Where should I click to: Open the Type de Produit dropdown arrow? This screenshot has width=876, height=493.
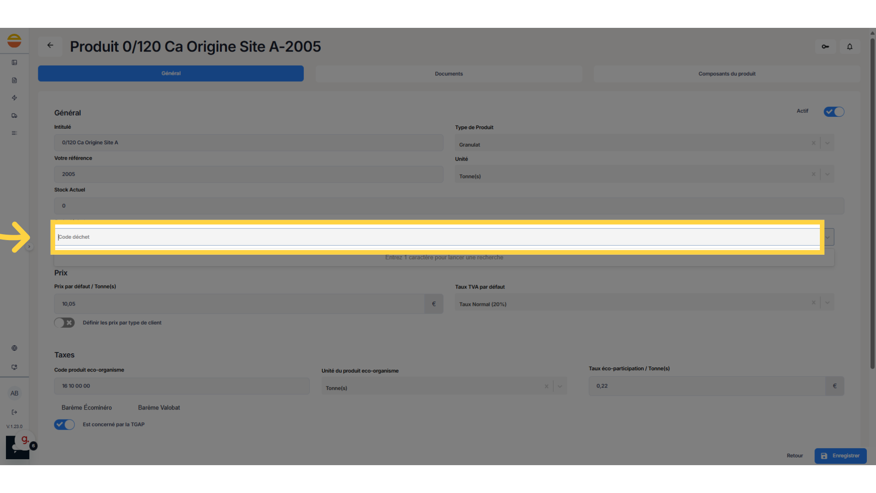tap(827, 143)
